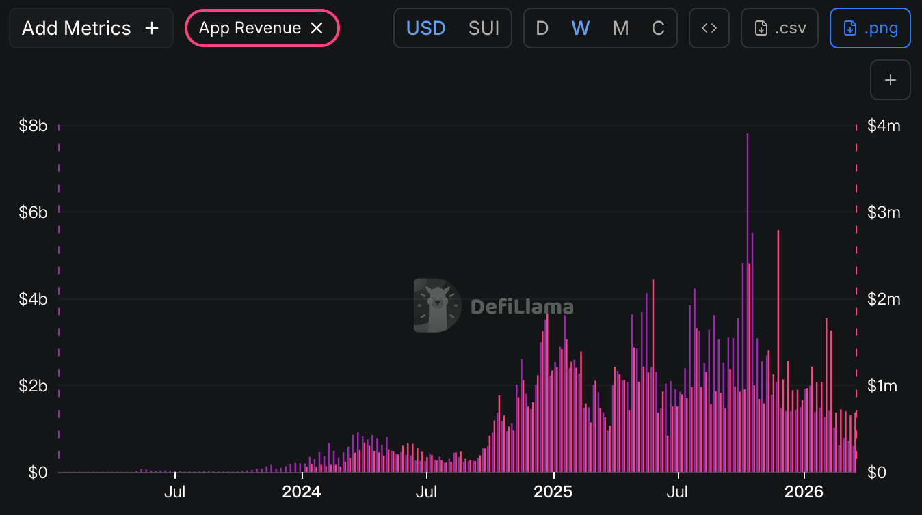Viewport: 922px width, 515px height.
Task: Select the weekly (W) interval
Action: pyautogui.click(x=581, y=28)
